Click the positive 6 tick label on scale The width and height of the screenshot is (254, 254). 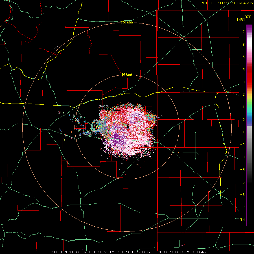pyautogui.click(x=244, y=44)
